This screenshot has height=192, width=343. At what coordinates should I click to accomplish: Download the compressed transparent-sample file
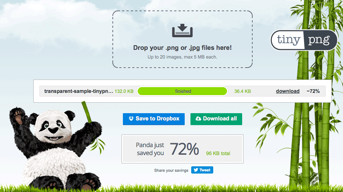[x=288, y=91]
